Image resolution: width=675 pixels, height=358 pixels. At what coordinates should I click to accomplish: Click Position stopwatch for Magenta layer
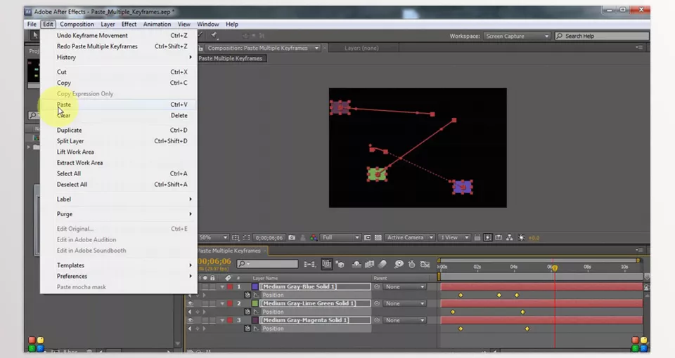247,329
